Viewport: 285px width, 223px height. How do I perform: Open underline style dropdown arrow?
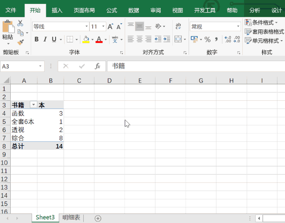(61, 39)
